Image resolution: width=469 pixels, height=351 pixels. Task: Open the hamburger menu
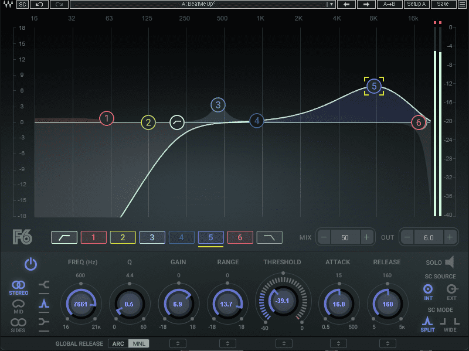(463, 4)
